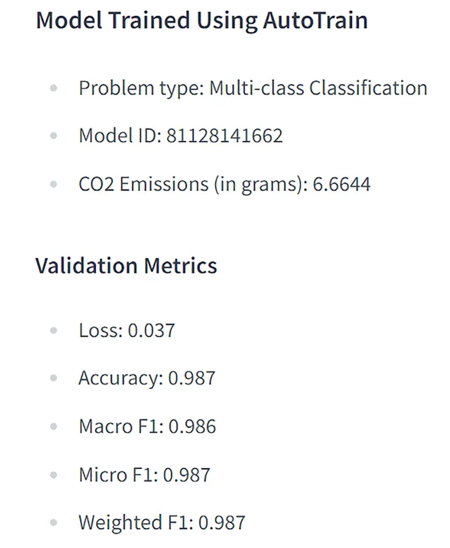Click the Weighted F1 value 0.987
This screenshot has width=450, height=548.
tap(221, 522)
